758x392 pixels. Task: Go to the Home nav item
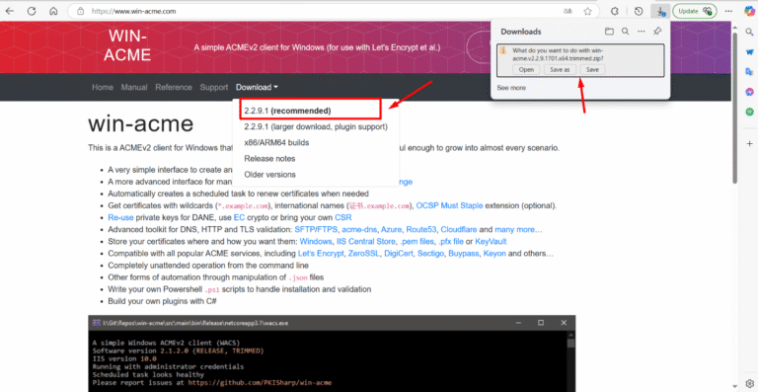(x=103, y=88)
